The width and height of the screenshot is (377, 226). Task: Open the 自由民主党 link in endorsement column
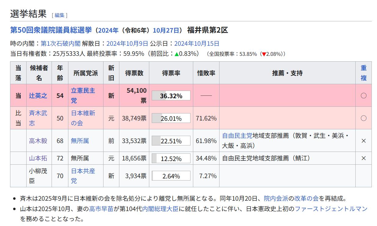(x=237, y=136)
